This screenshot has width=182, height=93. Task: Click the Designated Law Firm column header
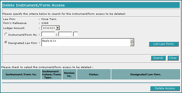tap(146, 74)
